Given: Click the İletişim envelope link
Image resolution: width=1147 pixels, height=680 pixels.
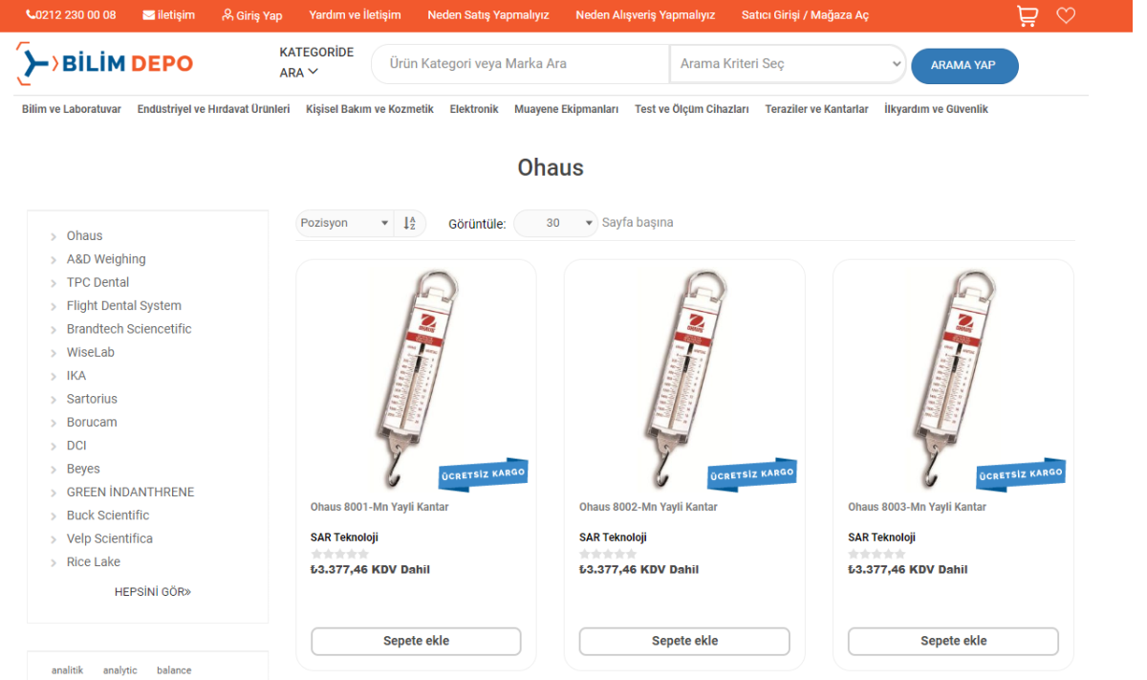Looking at the screenshot, I should (x=169, y=15).
